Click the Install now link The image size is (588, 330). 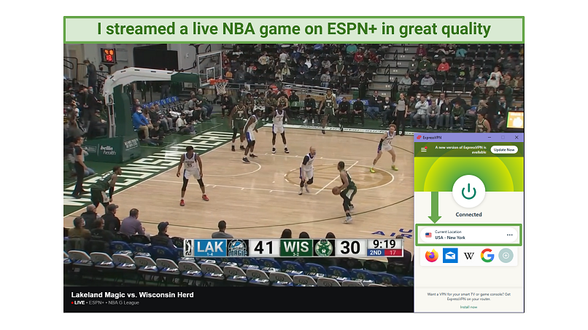[x=469, y=307]
